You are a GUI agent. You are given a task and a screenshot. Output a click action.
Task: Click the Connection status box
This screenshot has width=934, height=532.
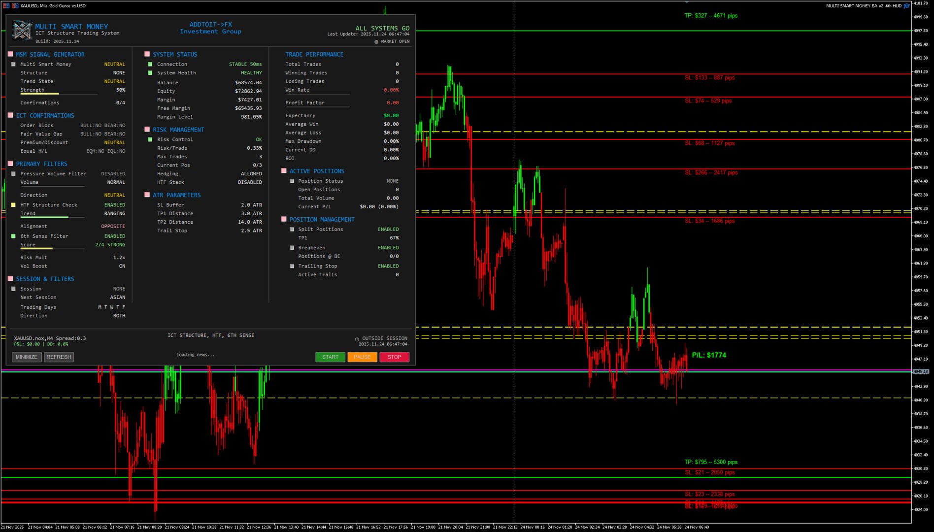150,65
